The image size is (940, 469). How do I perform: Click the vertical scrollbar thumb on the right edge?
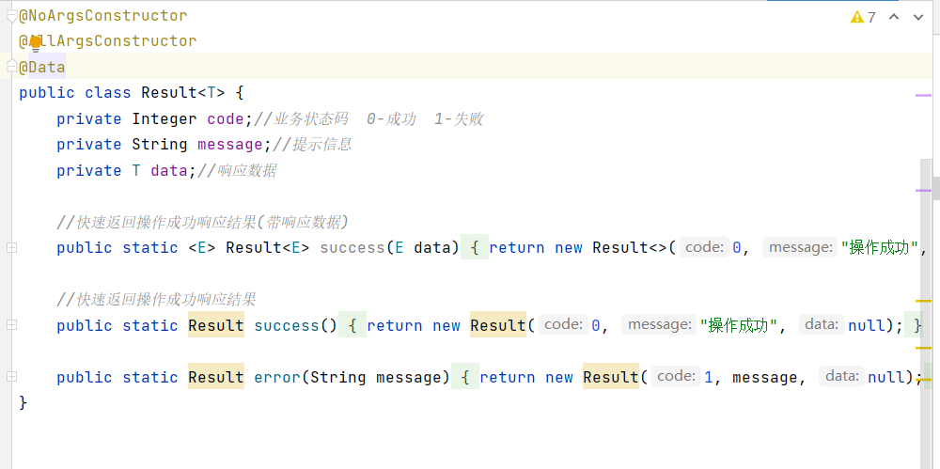936,188
